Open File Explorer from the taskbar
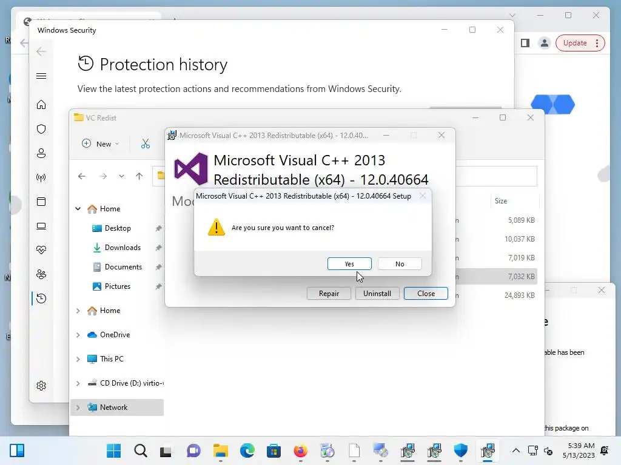Viewport: 621px width, 465px height. point(221,450)
